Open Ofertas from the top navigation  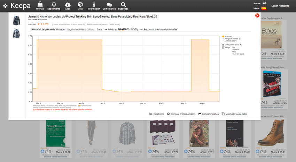(x=40, y=6)
